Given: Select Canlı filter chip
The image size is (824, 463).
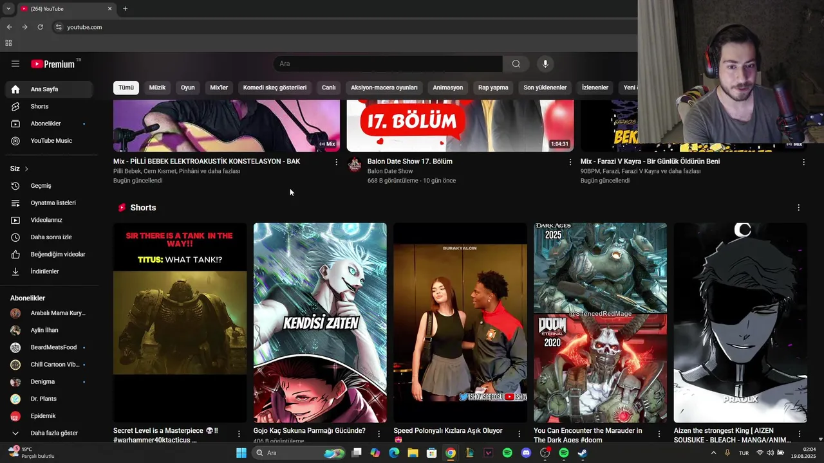Looking at the screenshot, I should pyautogui.click(x=329, y=87).
